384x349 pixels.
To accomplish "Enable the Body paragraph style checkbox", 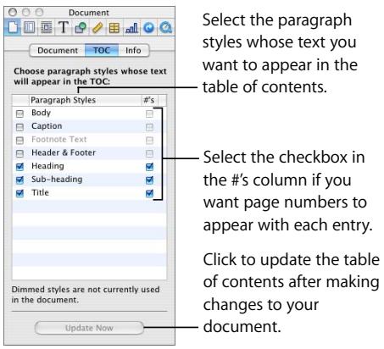I will 19,114.
